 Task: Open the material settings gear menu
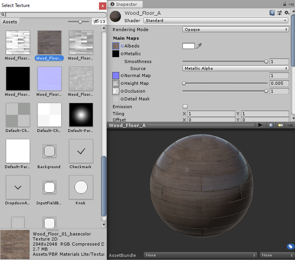tap(287, 13)
